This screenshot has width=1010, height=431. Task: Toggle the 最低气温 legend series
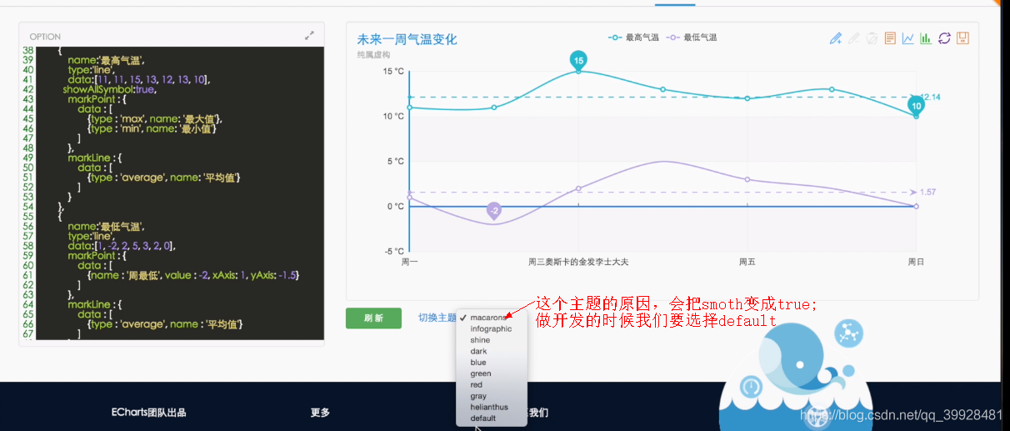tap(692, 38)
